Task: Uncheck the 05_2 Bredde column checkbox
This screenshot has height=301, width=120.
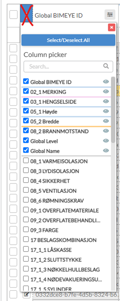Action: (x=26, y=121)
